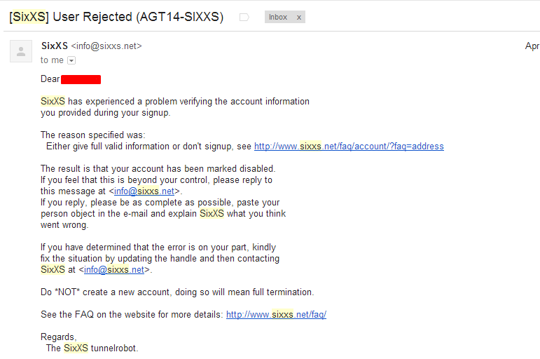Screen dimensions: 540x359
Task: Click "The SixXS tunnelrobot" signature line
Action: tap(92, 348)
